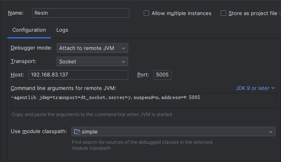Click the Port field showing 5005

tap(162, 75)
